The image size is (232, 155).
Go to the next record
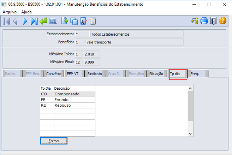point(25,21)
